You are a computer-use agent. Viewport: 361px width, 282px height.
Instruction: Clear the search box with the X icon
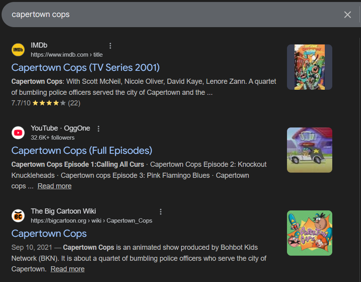pos(347,15)
